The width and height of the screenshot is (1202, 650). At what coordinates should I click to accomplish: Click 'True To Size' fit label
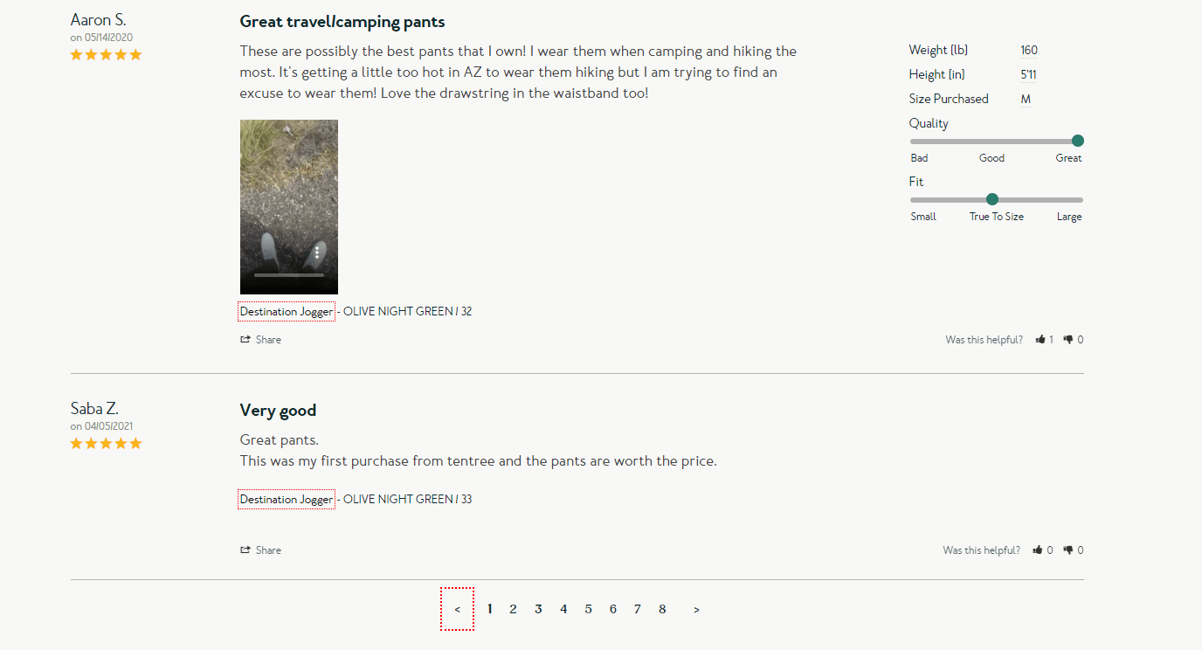[997, 217]
